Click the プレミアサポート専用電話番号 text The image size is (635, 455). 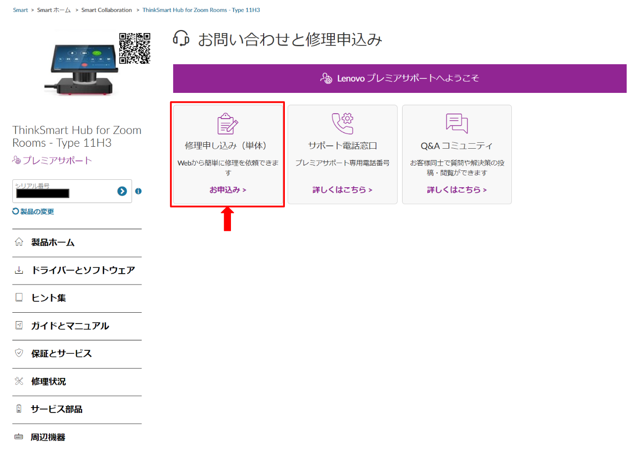[x=342, y=163]
